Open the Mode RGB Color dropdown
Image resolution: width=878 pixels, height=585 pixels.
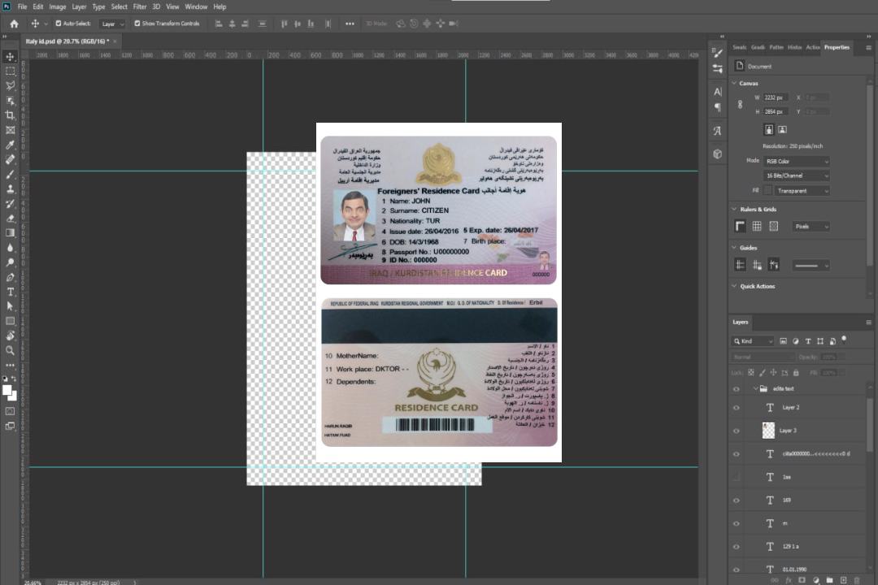pyautogui.click(x=796, y=161)
